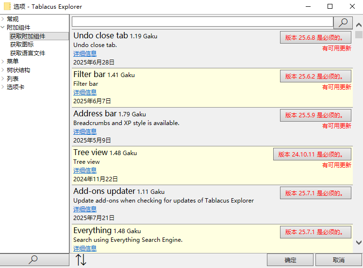Open 详细信息 link for Tree view
The width and height of the screenshot is (363, 268).
(x=85, y=171)
